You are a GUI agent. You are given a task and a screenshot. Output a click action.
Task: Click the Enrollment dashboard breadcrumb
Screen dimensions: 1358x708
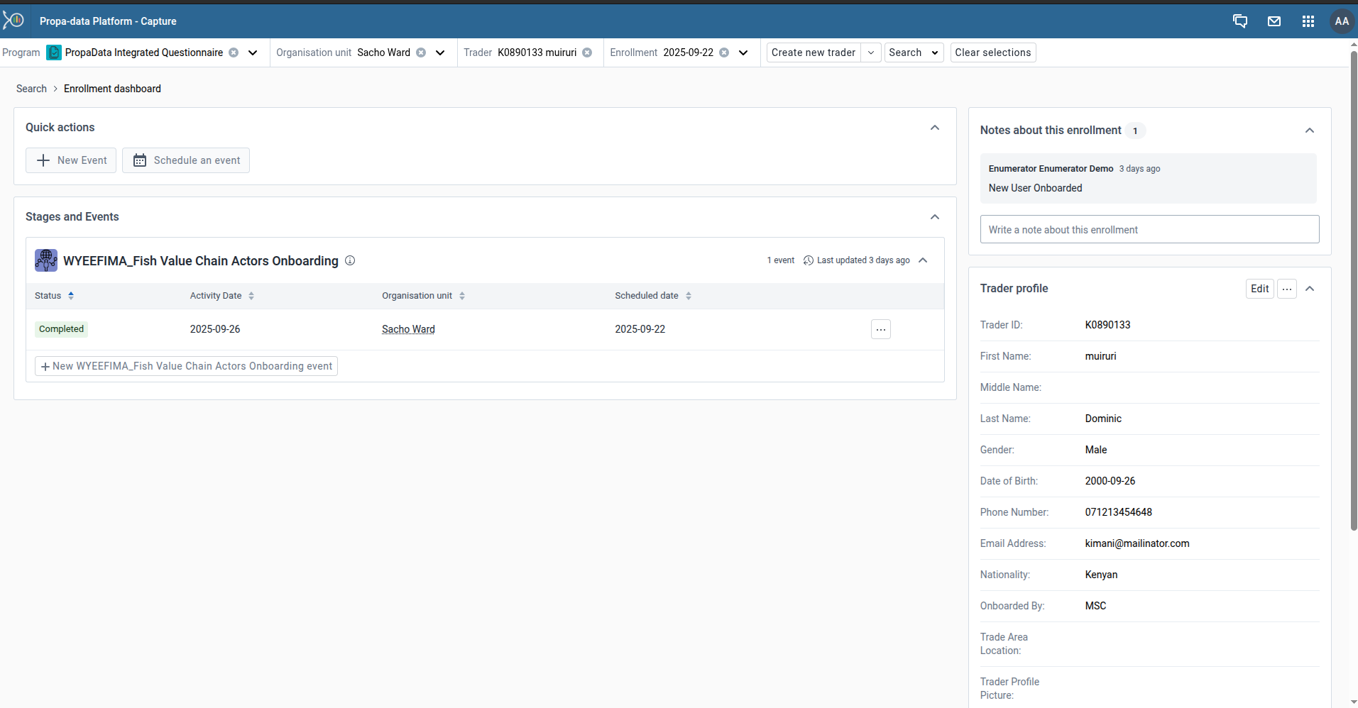[x=111, y=88]
